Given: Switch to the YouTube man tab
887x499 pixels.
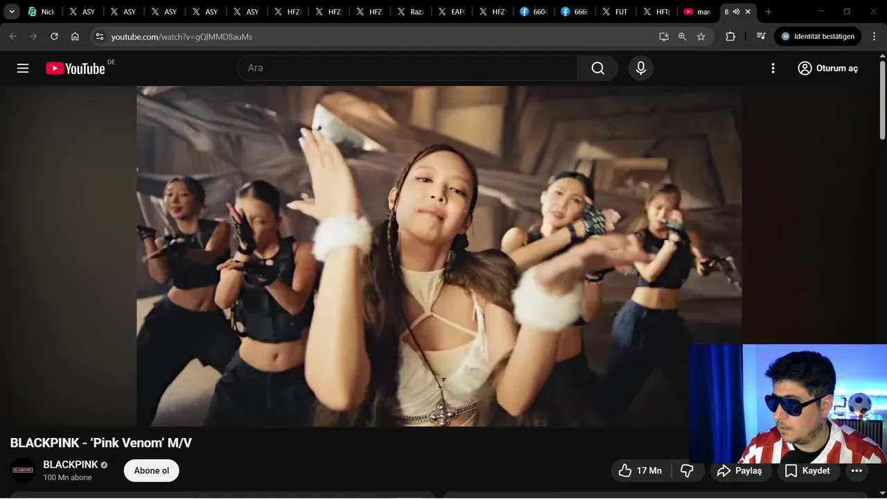Looking at the screenshot, I should [x=696, y=12].
